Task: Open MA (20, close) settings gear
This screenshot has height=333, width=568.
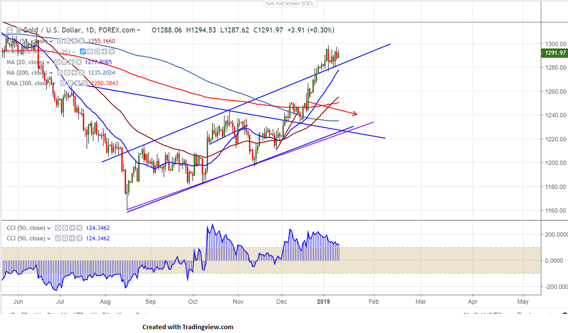Action: pos(64,62)
